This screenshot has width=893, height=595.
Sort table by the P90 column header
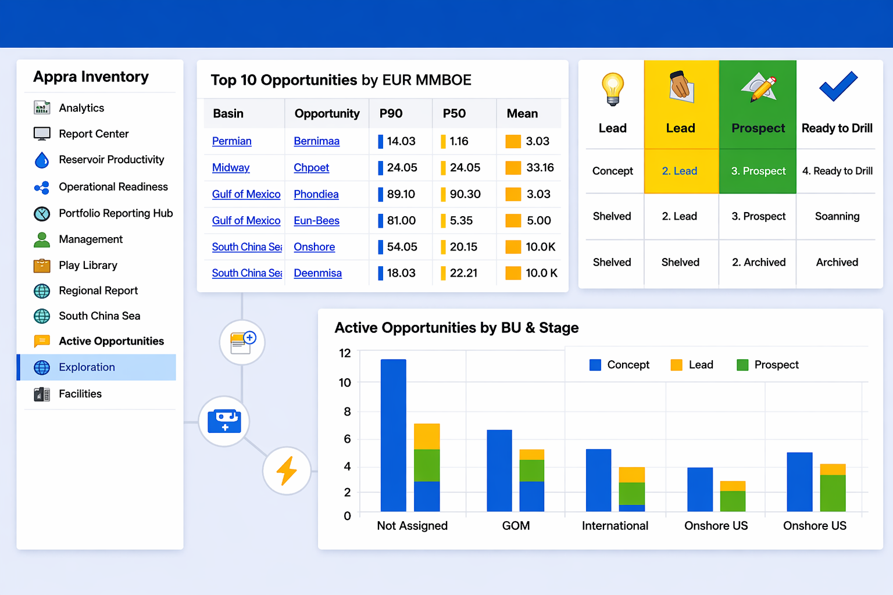pyautogui.click(x=391, y=113)
